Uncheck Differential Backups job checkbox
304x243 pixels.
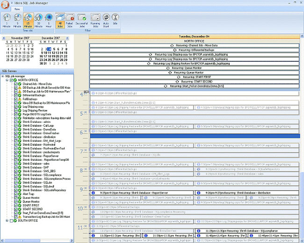tap(16, 95)
